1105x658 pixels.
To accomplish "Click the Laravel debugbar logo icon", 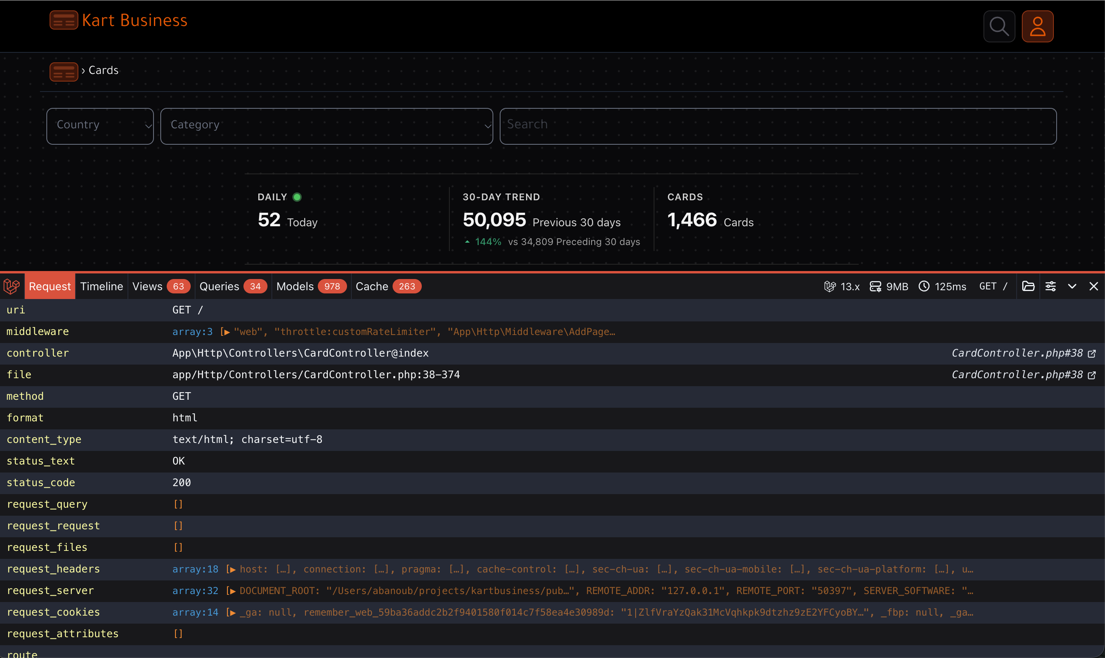I will 12,287.
